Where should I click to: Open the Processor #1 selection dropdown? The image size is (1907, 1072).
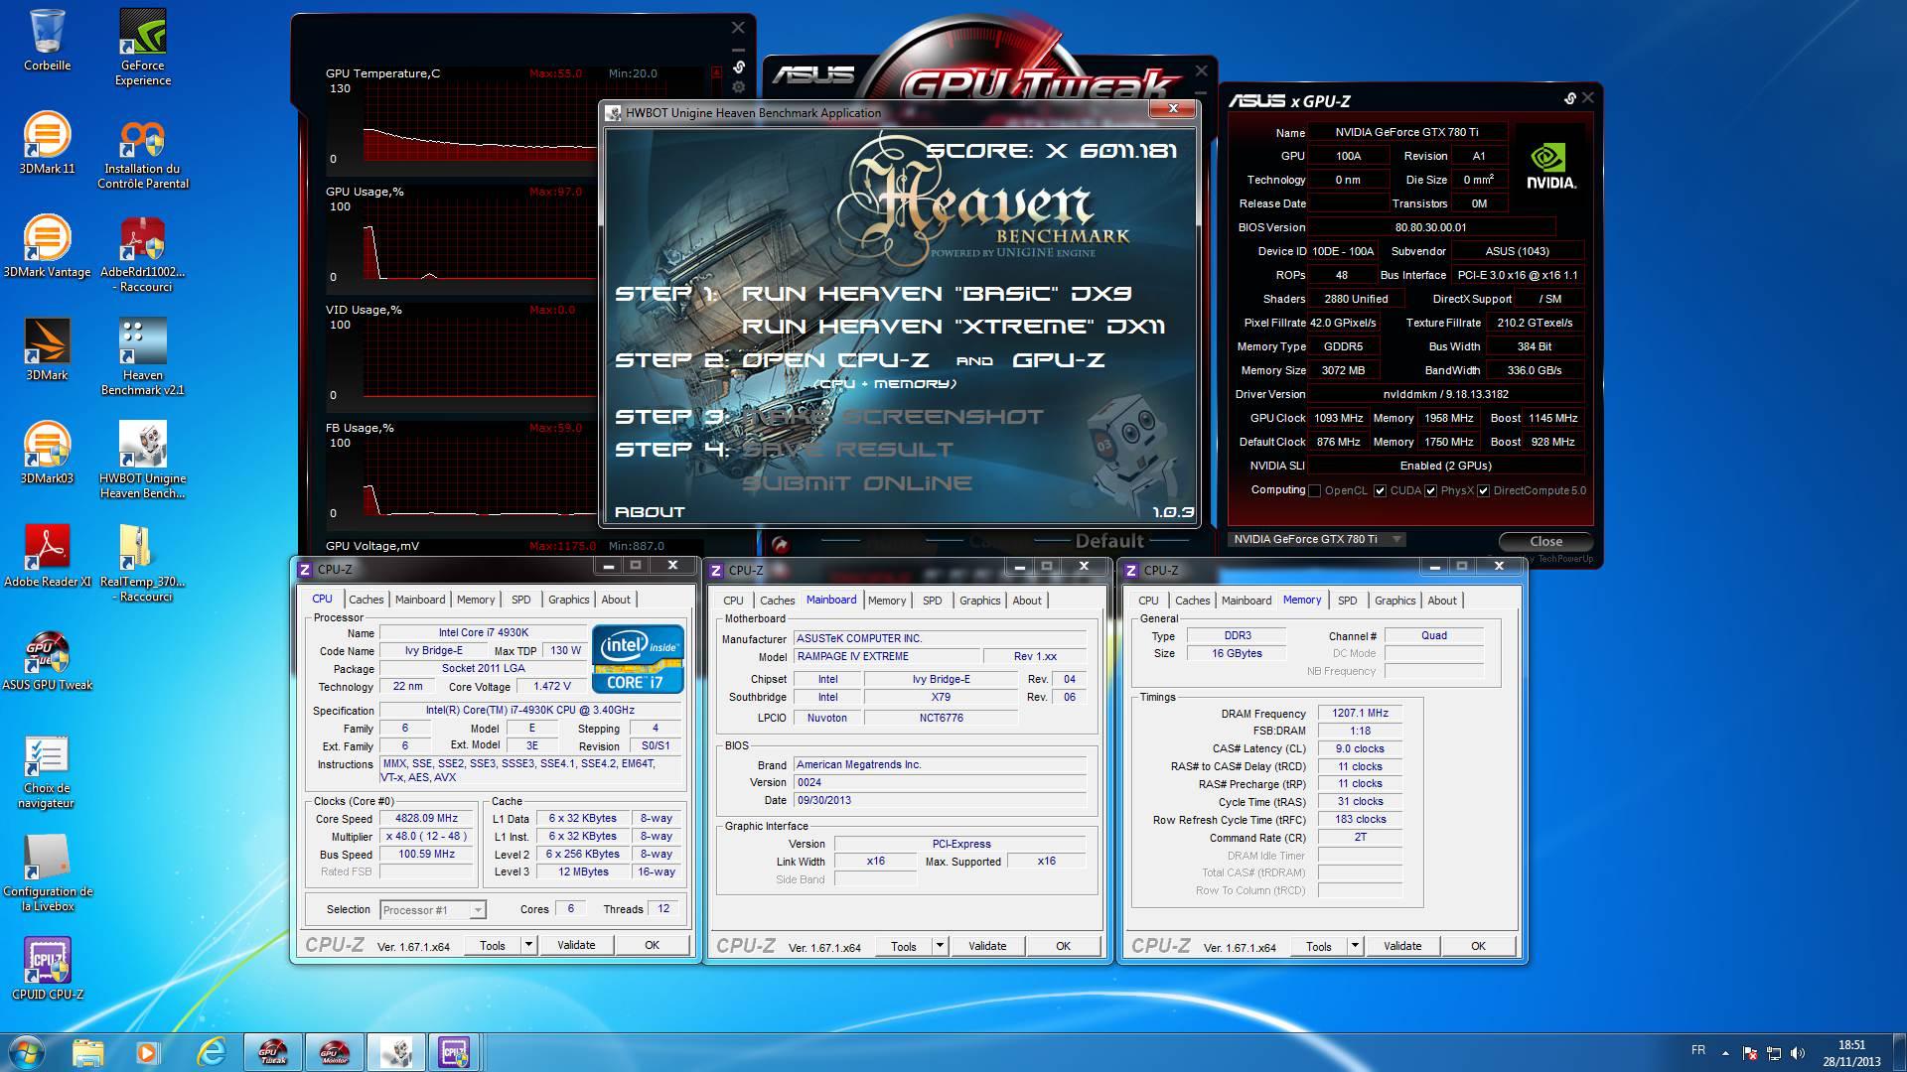tap(433, 910)
